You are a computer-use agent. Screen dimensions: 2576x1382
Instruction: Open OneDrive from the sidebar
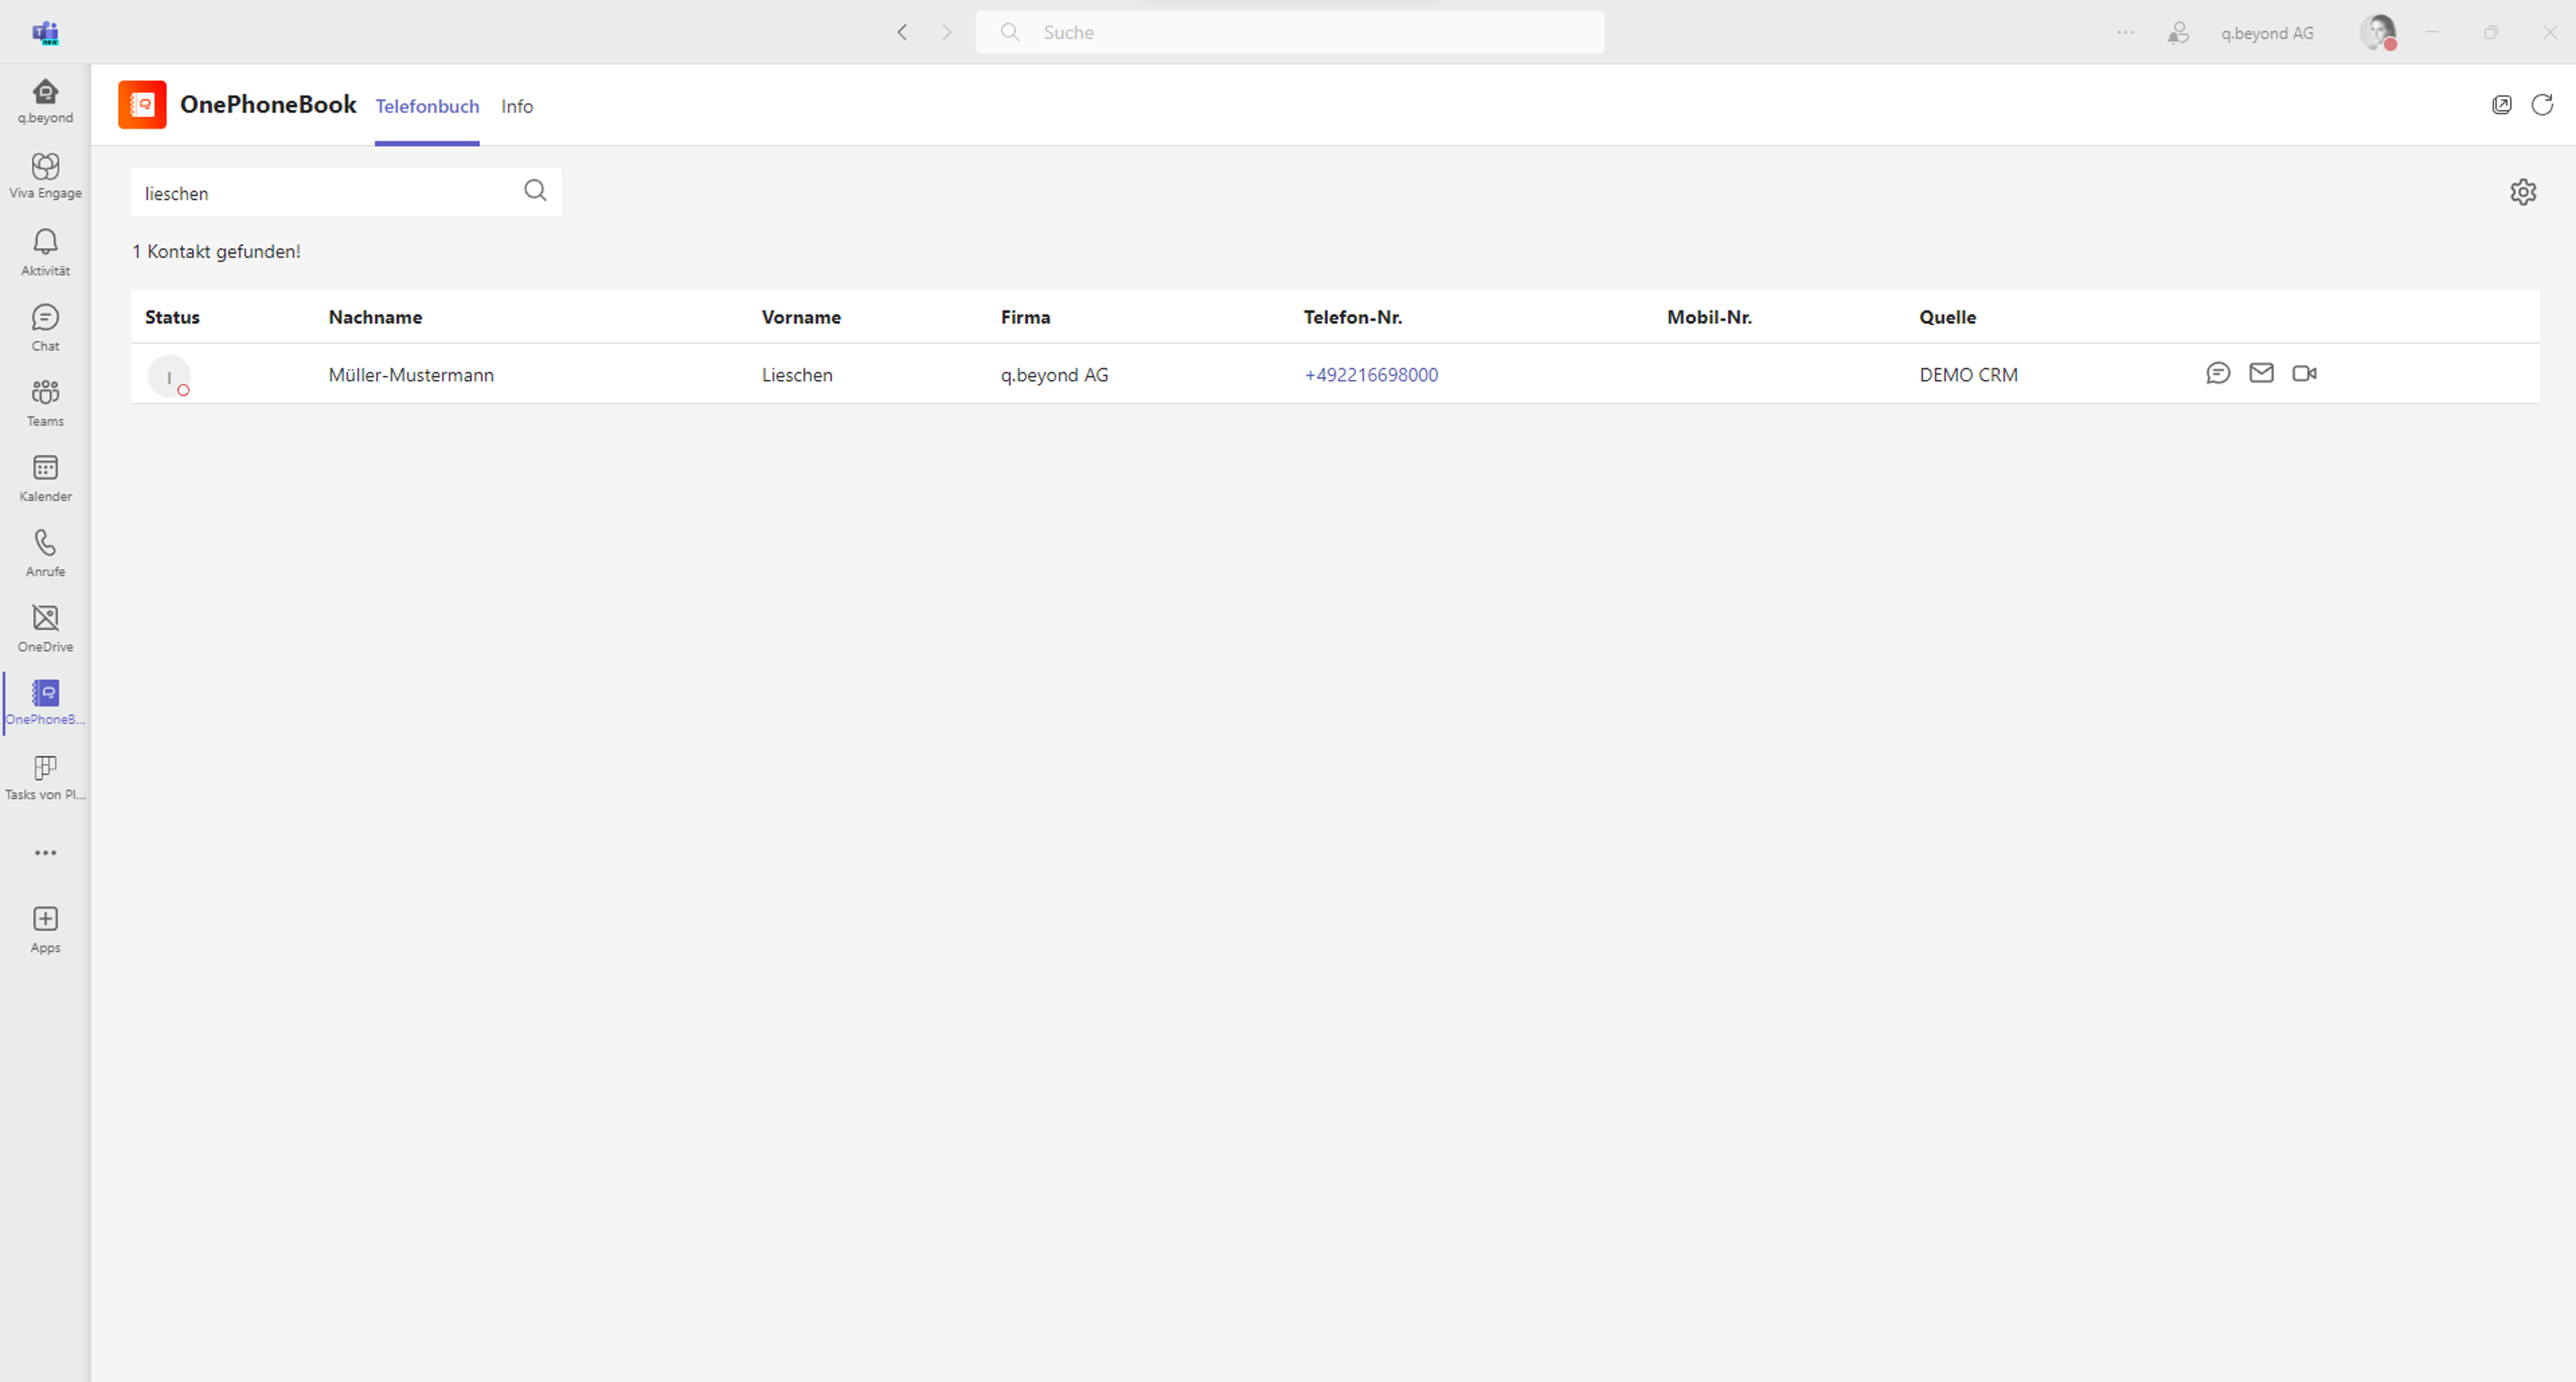point(45,628)
